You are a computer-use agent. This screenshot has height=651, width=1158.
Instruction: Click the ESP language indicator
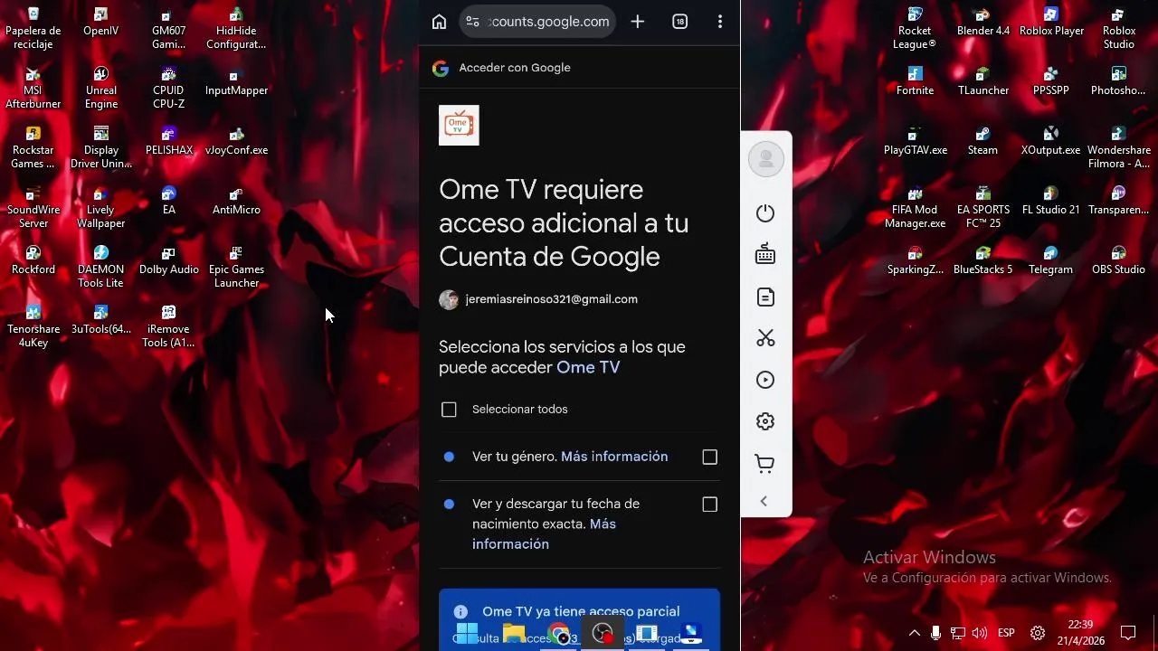coord(1006,633)
